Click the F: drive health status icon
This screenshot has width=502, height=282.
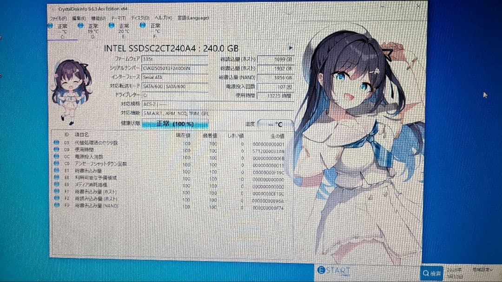pyautogui.click(x=142, y=26)
